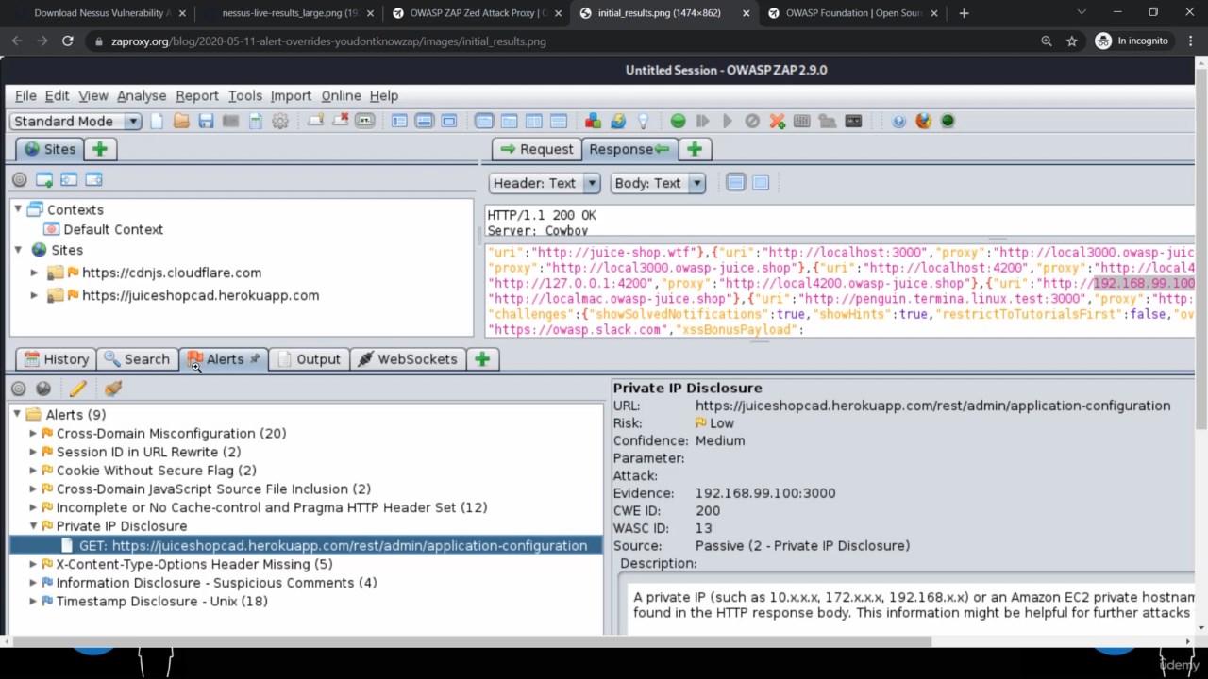
Task: Open the Body: Text dropdown
Action: tap(658, 183)
